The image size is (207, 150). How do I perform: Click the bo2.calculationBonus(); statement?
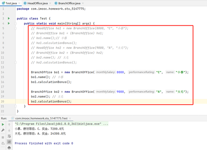pos(51,101)
